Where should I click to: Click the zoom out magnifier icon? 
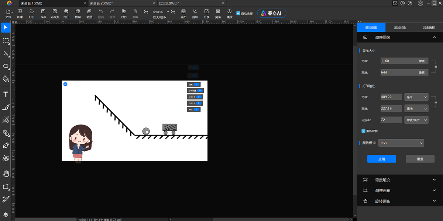[x=173, y=12]
